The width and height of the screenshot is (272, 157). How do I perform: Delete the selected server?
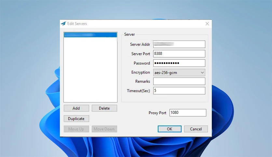pos(104,108)
